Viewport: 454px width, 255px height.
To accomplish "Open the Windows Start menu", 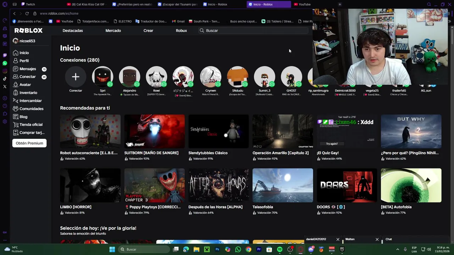I will (x=112, y=249).
